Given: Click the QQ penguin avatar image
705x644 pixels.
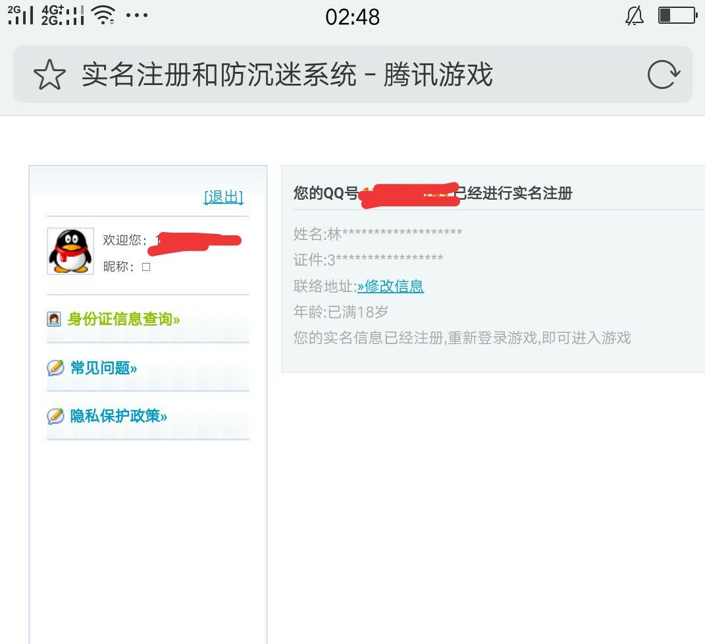Looking at the screenshot, I should tap(70, 251).
